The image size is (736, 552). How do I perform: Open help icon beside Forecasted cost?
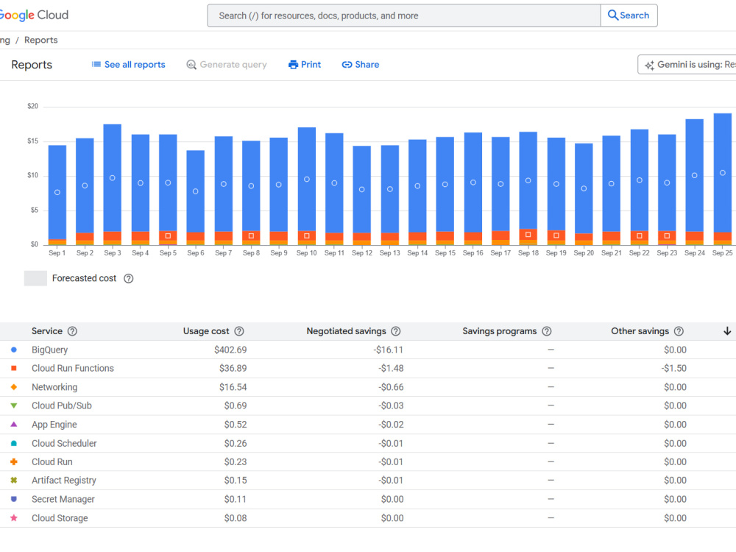[129, 278]
